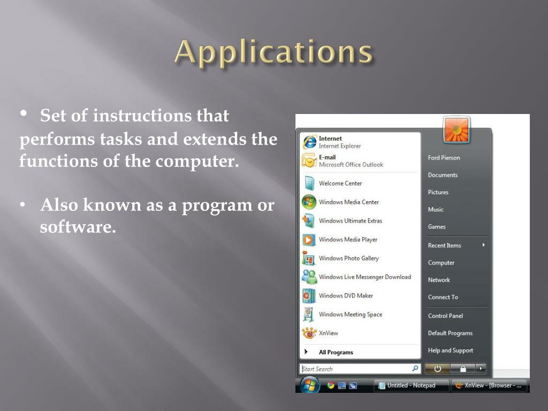The width and height of the screenshot is (548, 411).
Task: Open Network from Start menu
Action: click(439, 280)
